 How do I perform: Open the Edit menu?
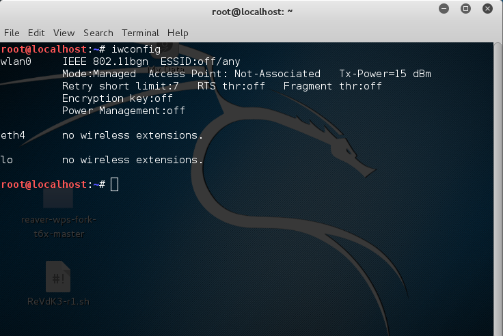coord(36,33)
